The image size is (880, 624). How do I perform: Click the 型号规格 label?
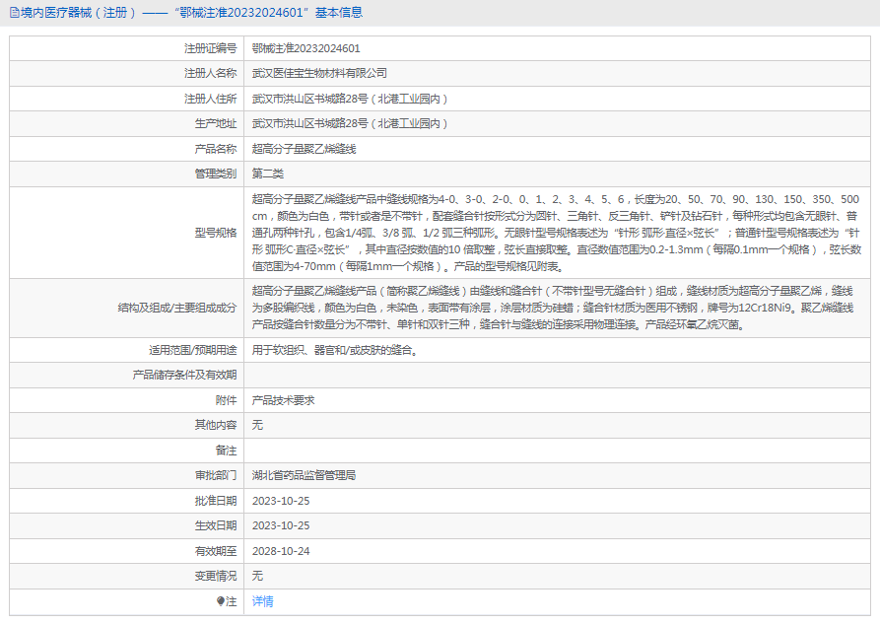(x=216, y=233)
